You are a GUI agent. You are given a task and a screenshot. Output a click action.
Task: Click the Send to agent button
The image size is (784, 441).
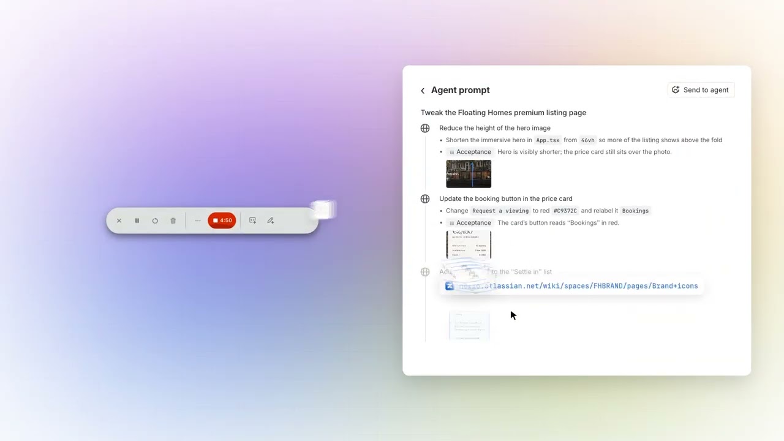point(701,90)
